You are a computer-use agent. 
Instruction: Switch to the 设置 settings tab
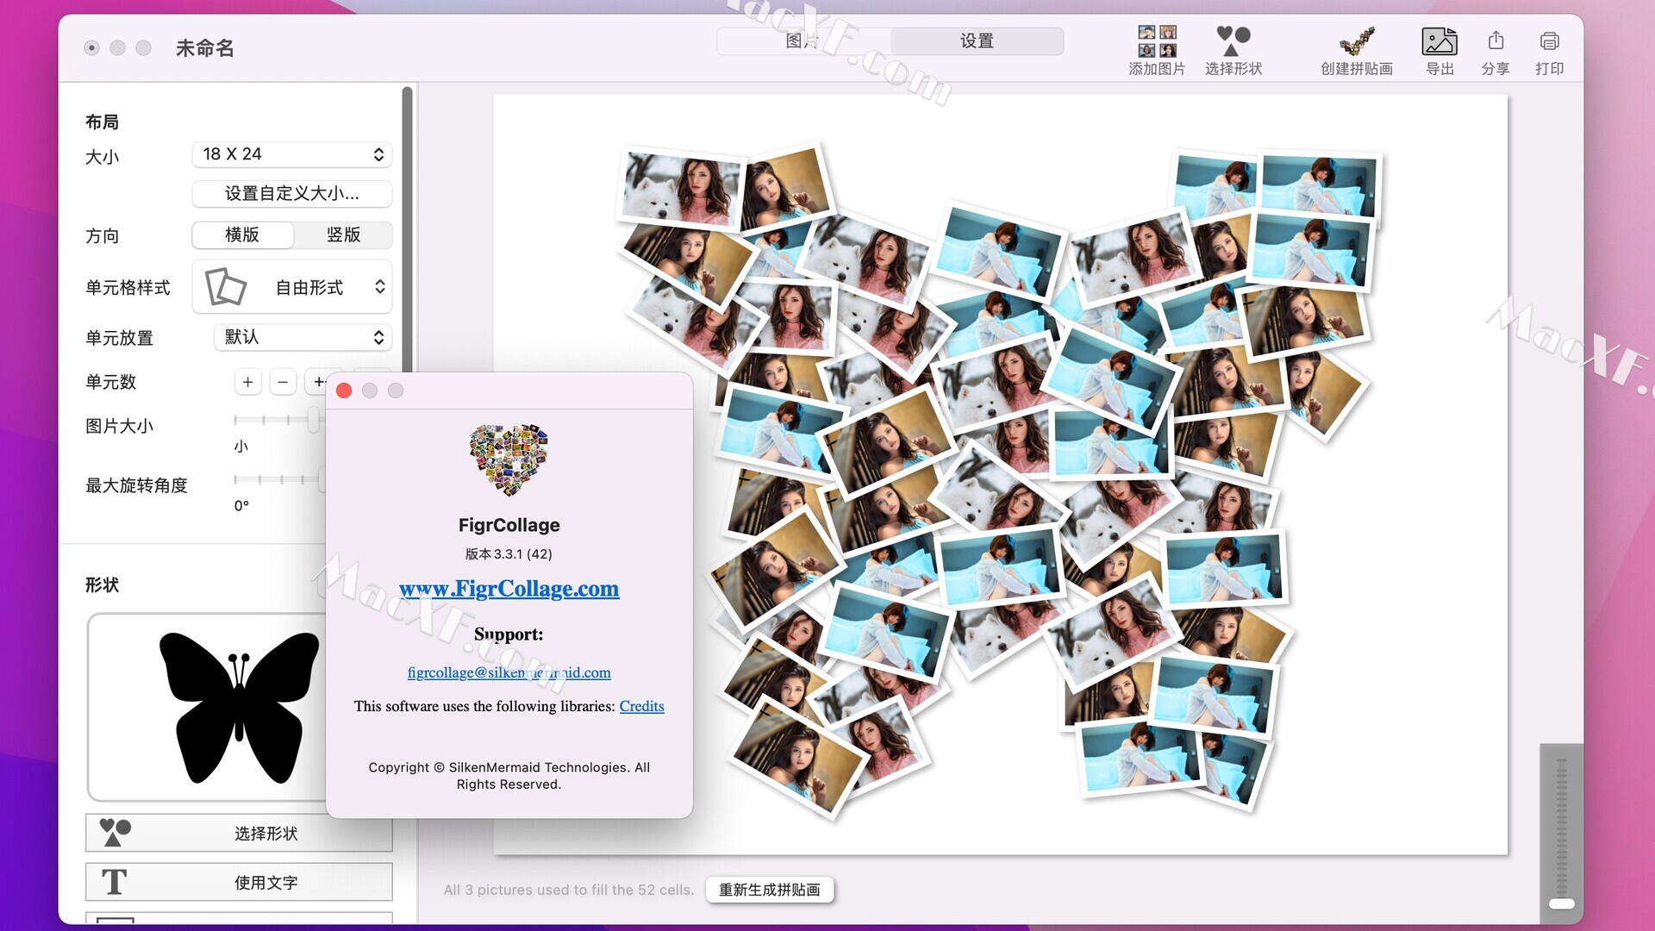(x=977, y=41)
